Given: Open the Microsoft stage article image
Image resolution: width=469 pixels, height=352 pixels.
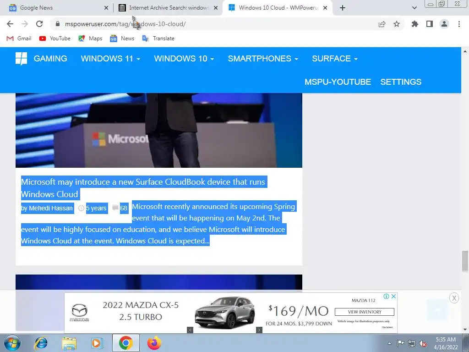Looking at the screenshot, I should pos(159,130).
